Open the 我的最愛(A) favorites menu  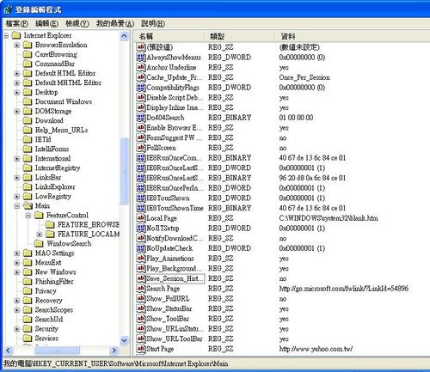[115, 23]
